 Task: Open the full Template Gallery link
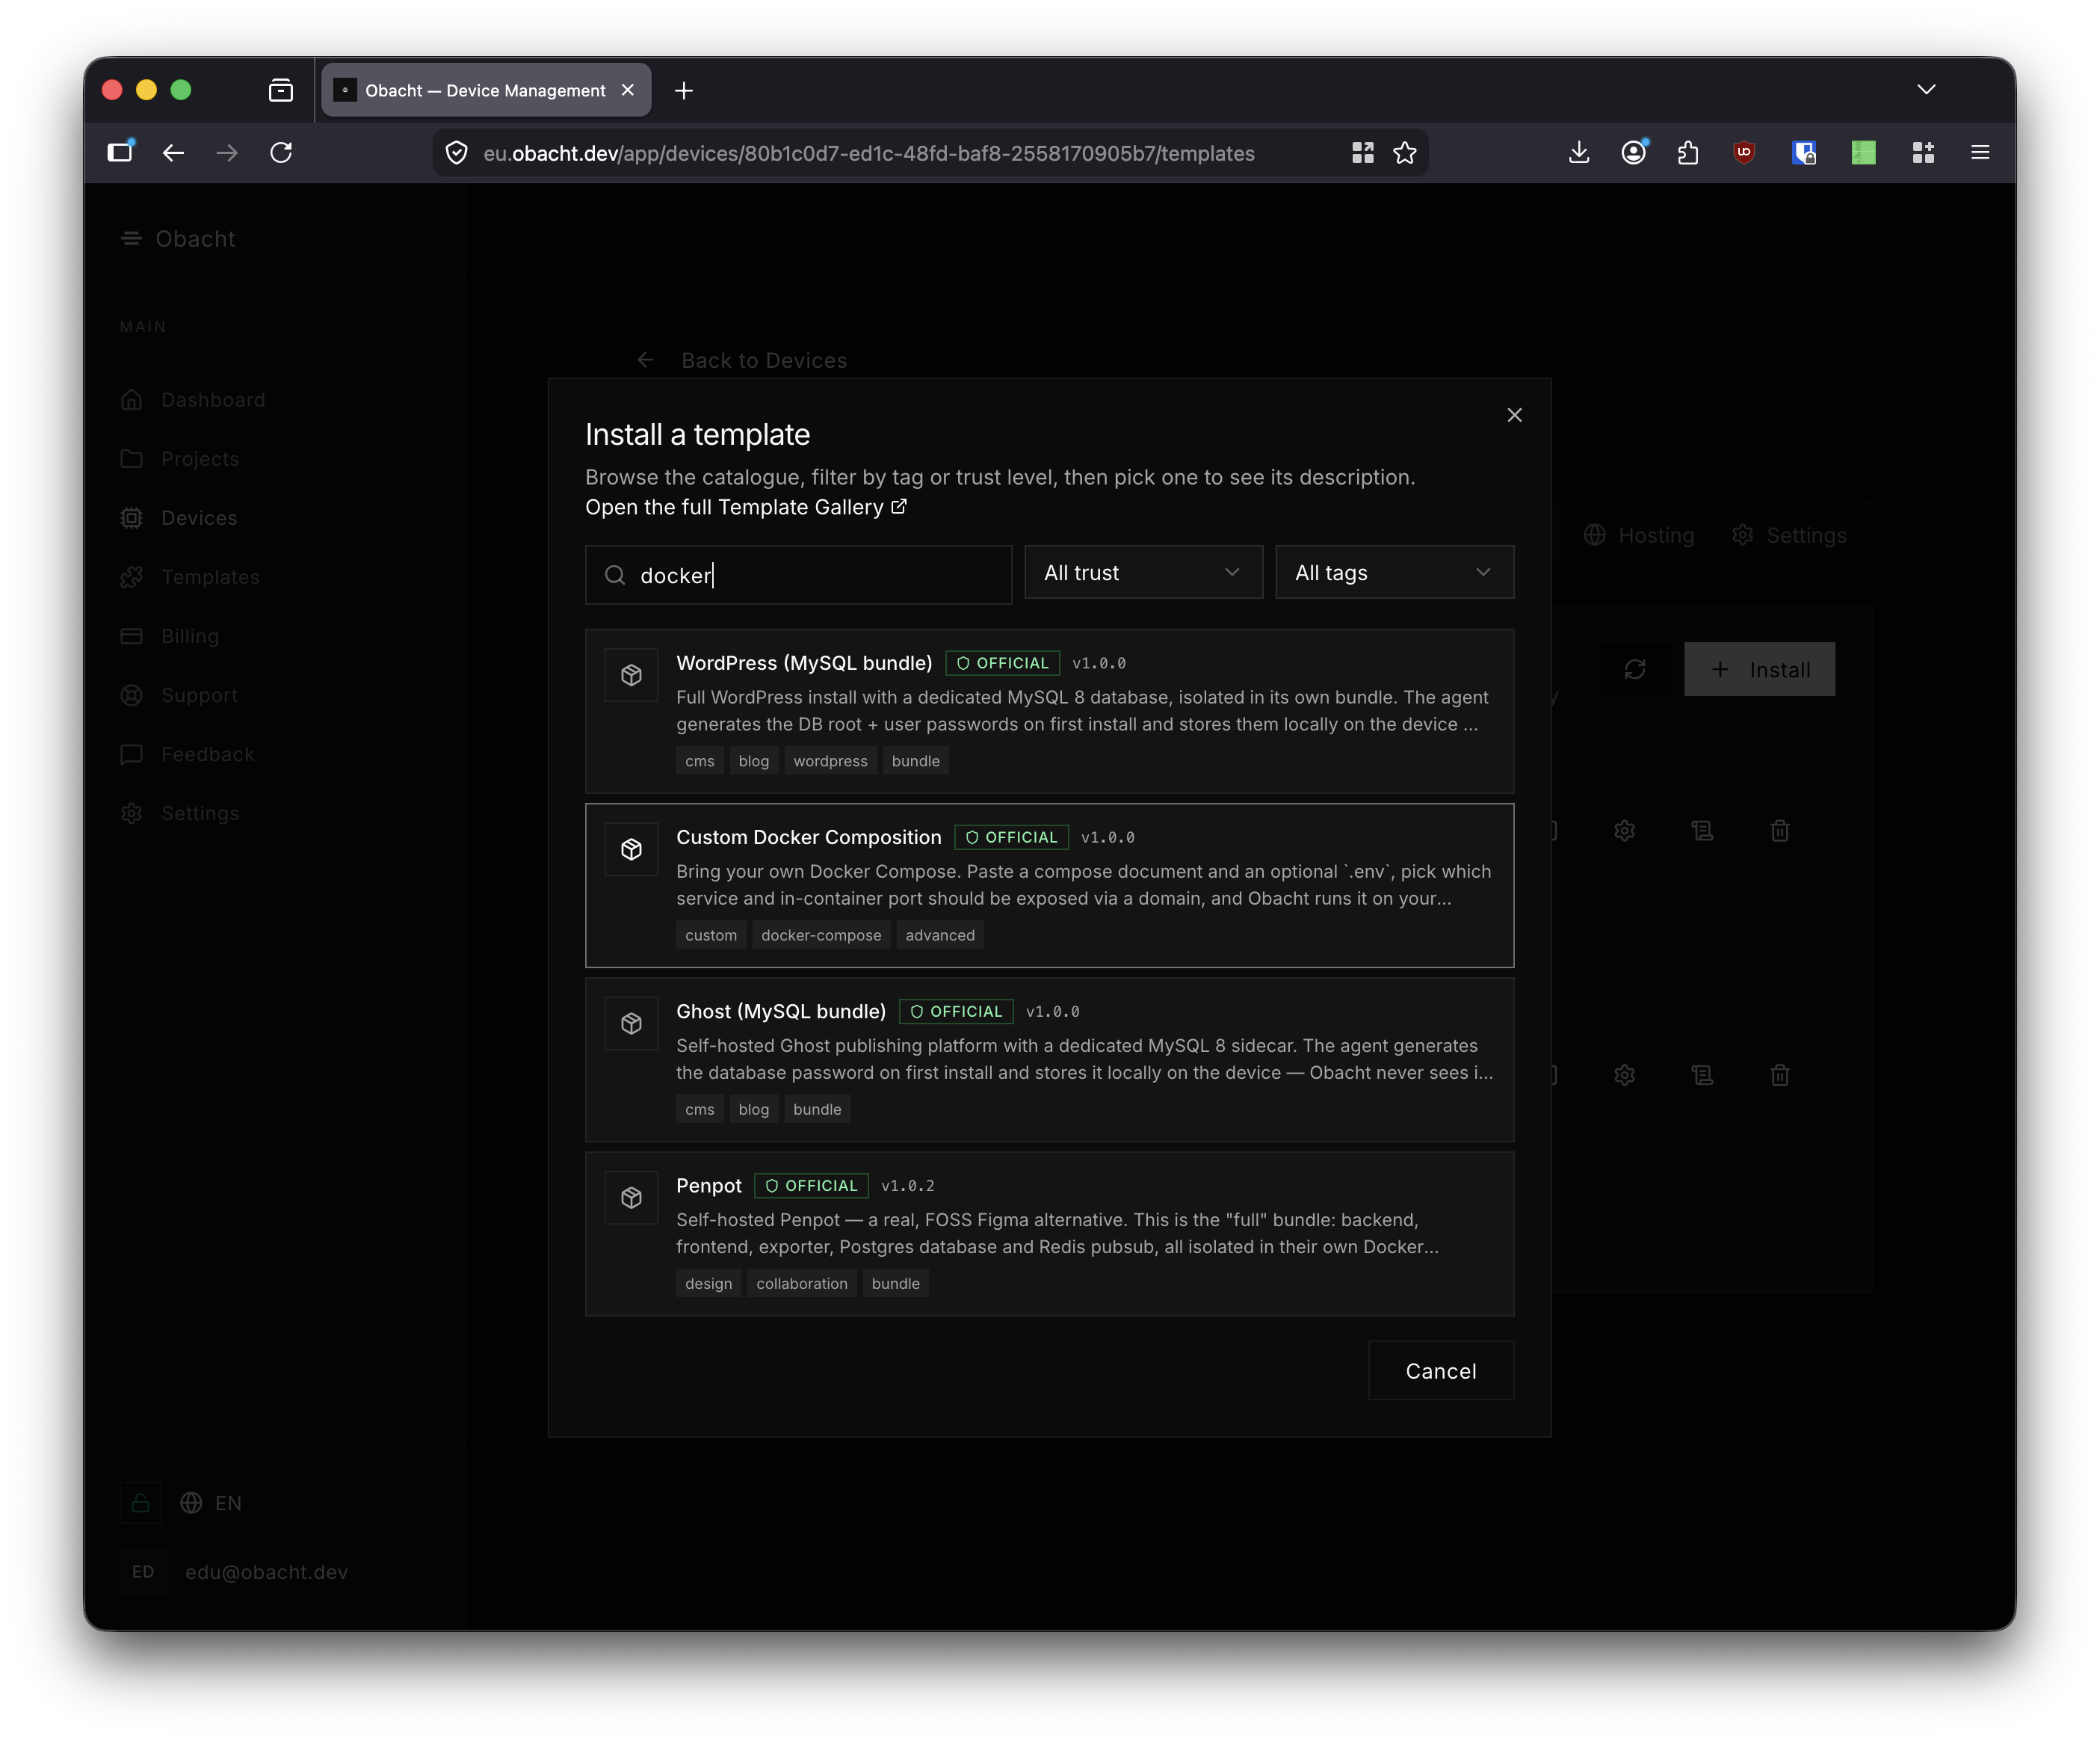coord(745,508)
